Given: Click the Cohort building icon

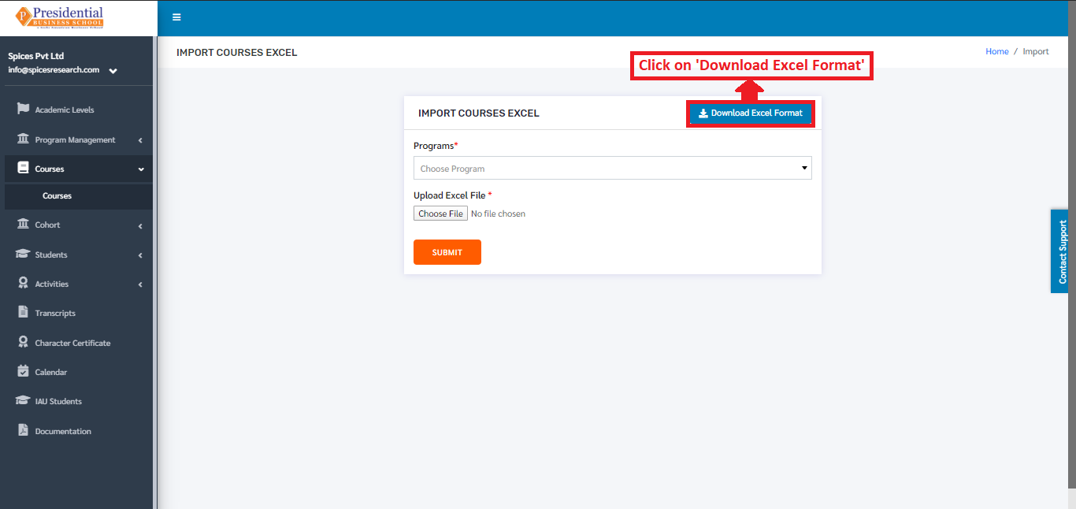Looking at the screenshot, I should 23,225.
